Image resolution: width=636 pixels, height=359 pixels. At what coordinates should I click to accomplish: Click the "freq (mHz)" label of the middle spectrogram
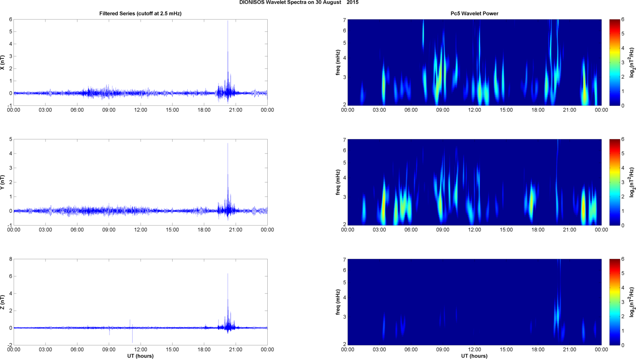click(338, 182)
